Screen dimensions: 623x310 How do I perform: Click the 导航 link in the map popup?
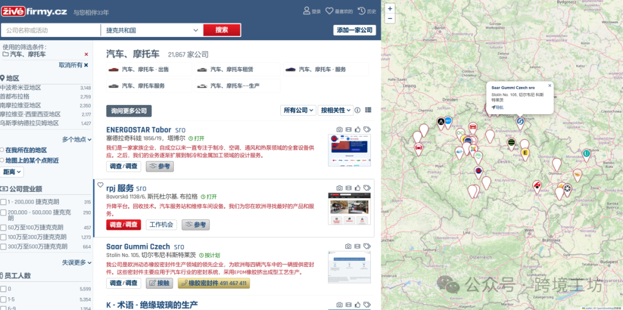(497, 107)
